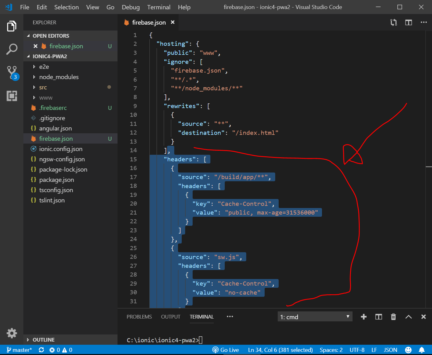Open errors and warnings count in status bar
The height and width of the screenshot is (355, 432).
61,350
